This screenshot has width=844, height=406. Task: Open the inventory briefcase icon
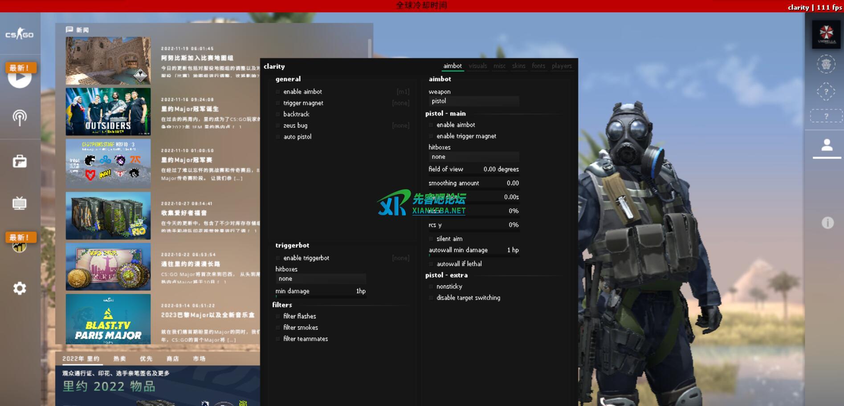point(19,161)
